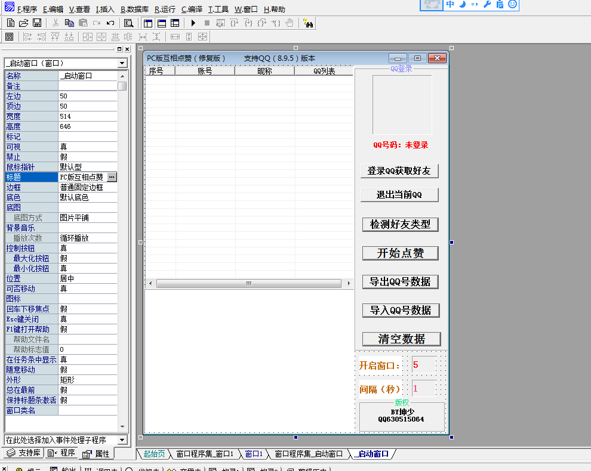The height and width of the screenshot is (471, 591).
Task: Click the ellipsis button beside 标题 property
Action: pyautogui.click(x=112, y=177)
